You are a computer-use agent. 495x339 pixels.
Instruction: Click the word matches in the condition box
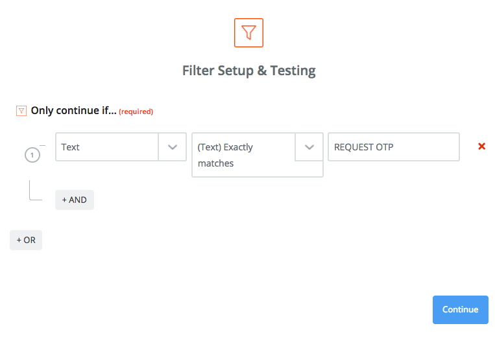point(215,163)
